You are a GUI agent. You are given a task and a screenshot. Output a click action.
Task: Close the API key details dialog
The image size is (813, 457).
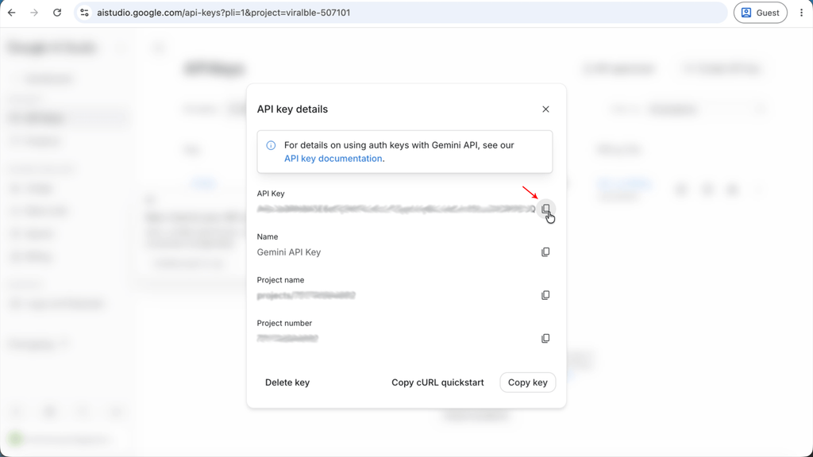click(x=545, y=109)
